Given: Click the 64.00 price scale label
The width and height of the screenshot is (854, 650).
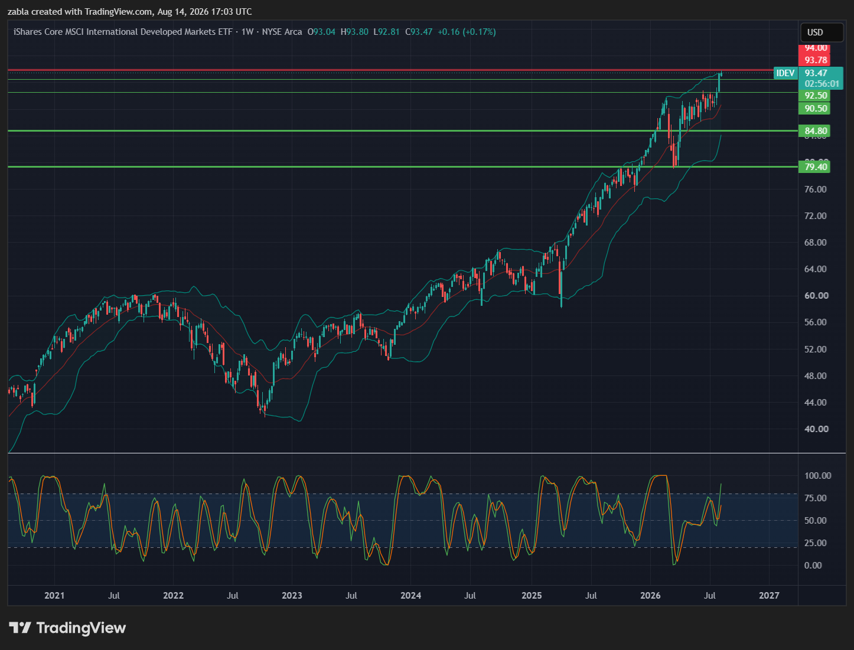Looking at the screenshot, I should (x=816, y=269).
